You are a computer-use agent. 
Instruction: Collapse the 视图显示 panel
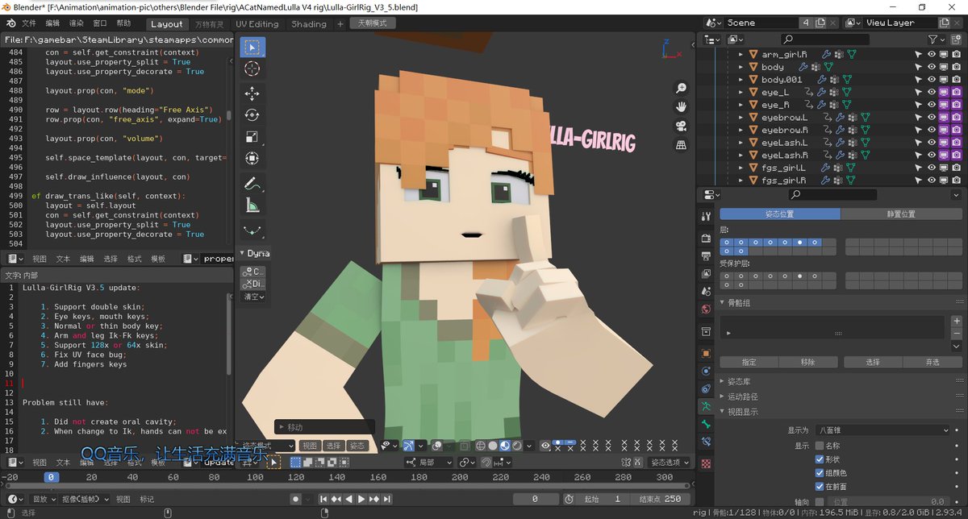724,411
